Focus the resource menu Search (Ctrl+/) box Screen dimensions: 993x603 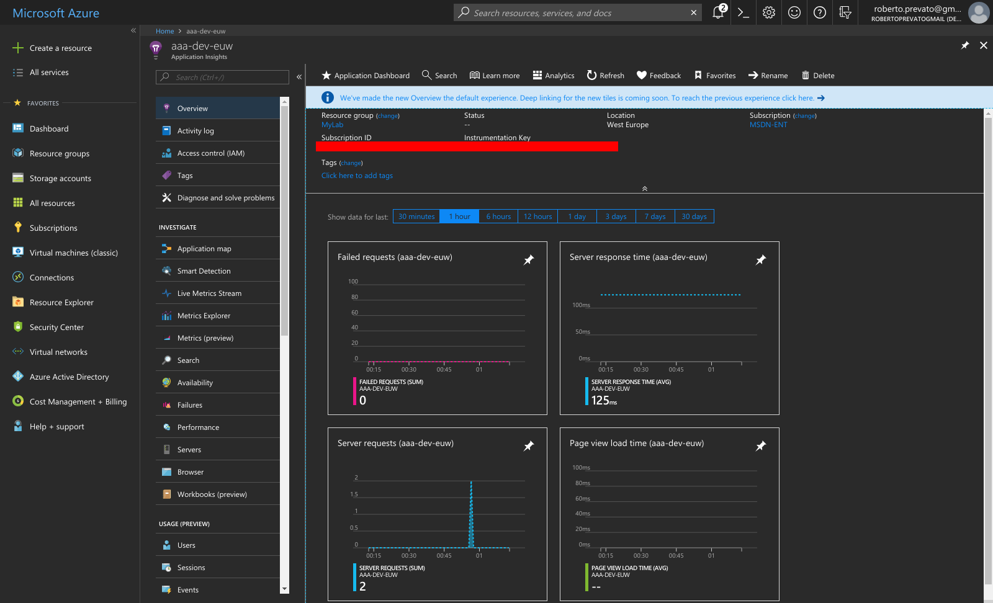pos(222,77)
